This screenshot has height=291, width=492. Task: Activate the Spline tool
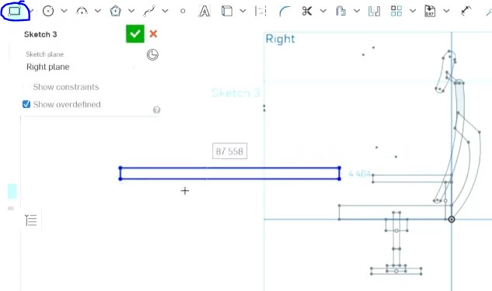[149, 11]
